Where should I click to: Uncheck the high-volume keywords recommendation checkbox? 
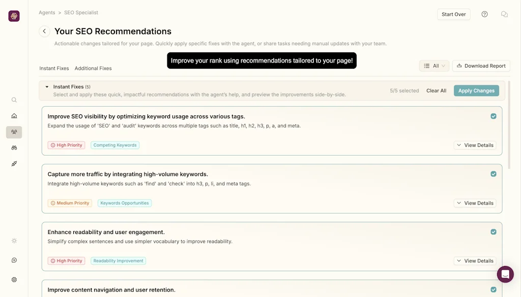tap(494, 174)
